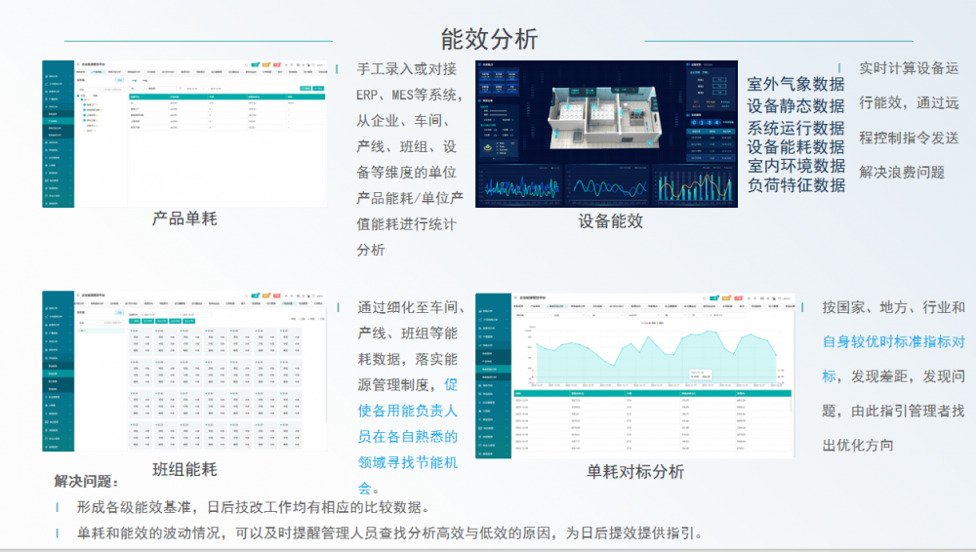Click the search magnifier icon in 产品单耗 screenshot header
The height and width of the screenshot is (552, 976).
click(247, 64)
